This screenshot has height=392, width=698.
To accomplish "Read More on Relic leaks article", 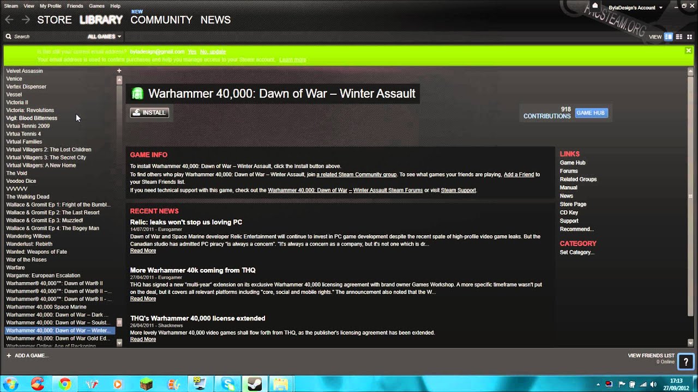I will click(143, 251).
